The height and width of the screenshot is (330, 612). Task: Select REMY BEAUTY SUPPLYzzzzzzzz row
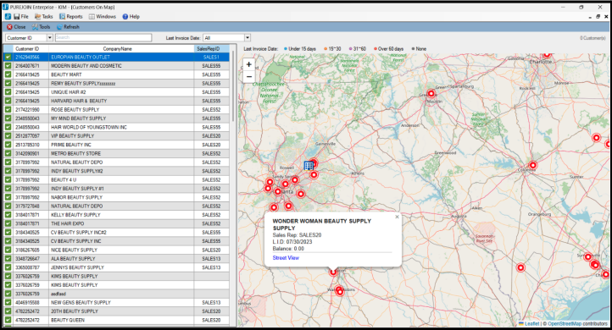[x=117, y=84]
